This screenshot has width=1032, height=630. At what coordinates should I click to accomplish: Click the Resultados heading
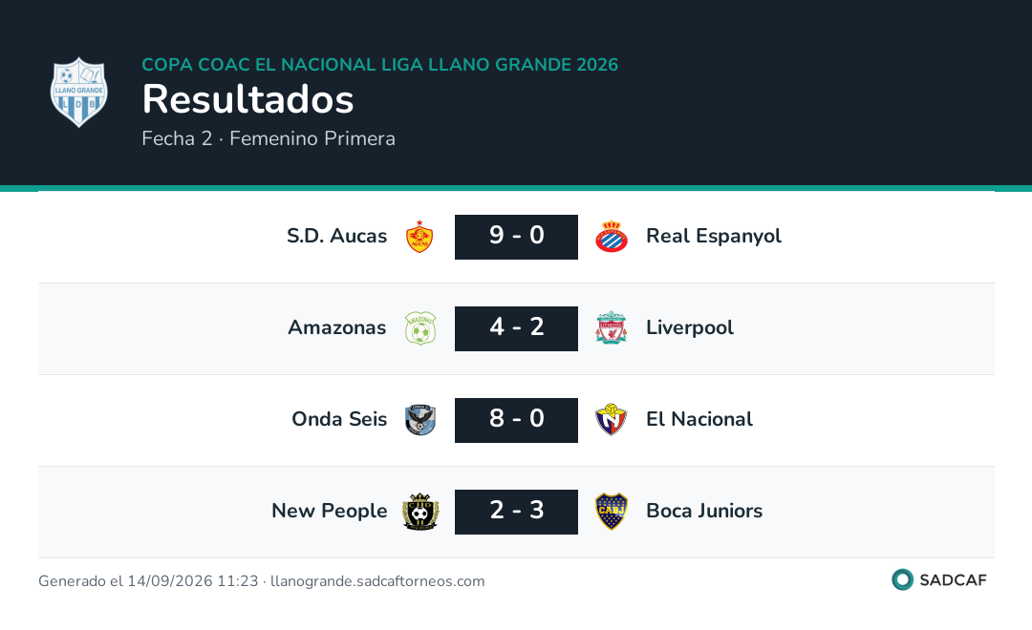248,99
